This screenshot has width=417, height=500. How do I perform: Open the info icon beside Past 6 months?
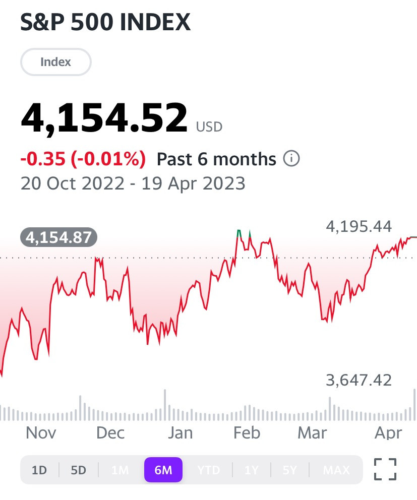click(291, 158)
